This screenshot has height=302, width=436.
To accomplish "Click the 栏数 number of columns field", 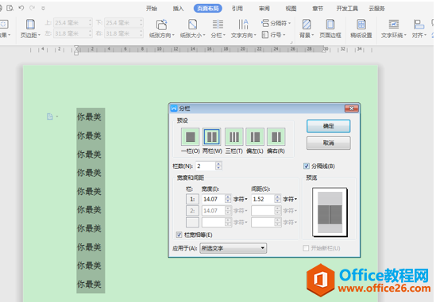I will (x=206, y=166).
